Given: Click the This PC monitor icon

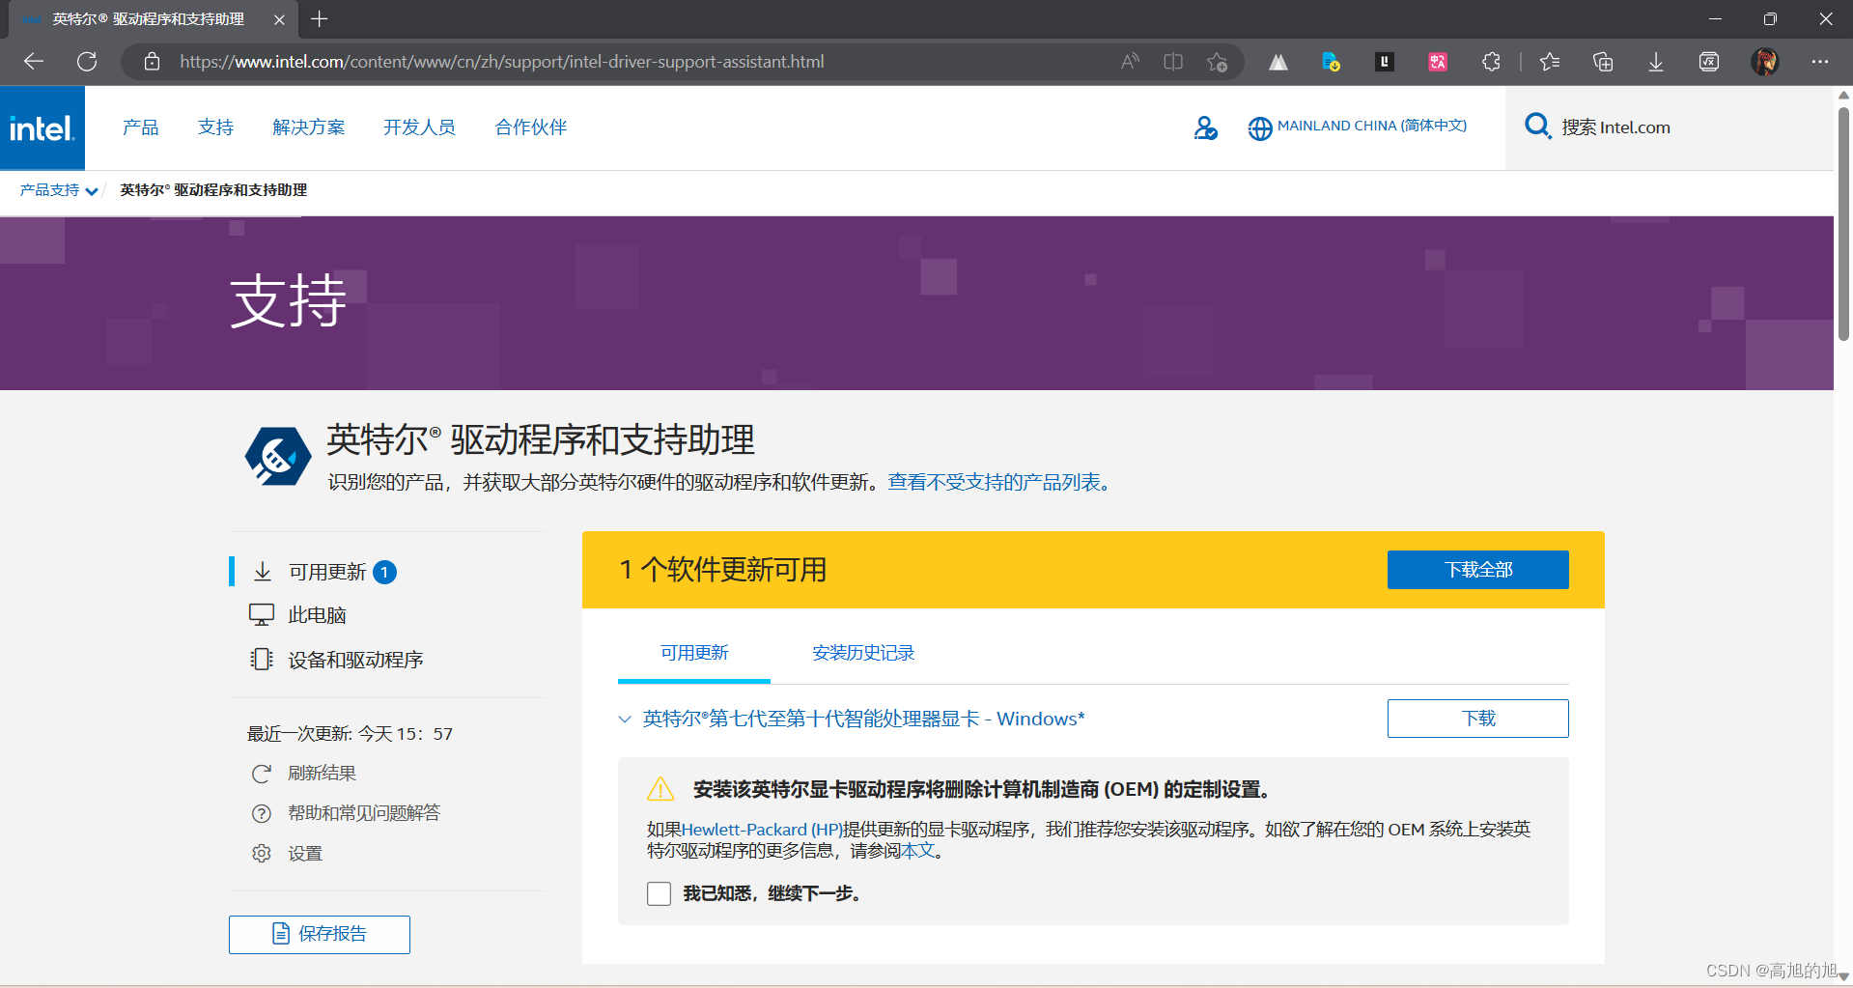Looking at the screenshot, I should pyautogui.click(x=262, y=615).
